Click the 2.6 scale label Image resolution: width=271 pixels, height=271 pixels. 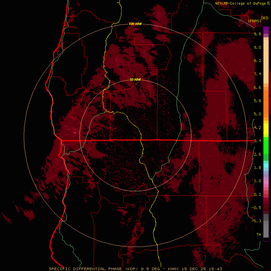pyautogui.click(x=257, y=154)
